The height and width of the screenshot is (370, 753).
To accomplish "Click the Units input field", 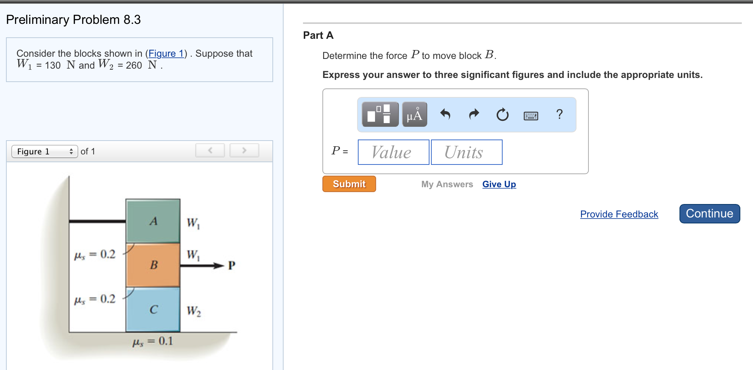I will [466, 152].
